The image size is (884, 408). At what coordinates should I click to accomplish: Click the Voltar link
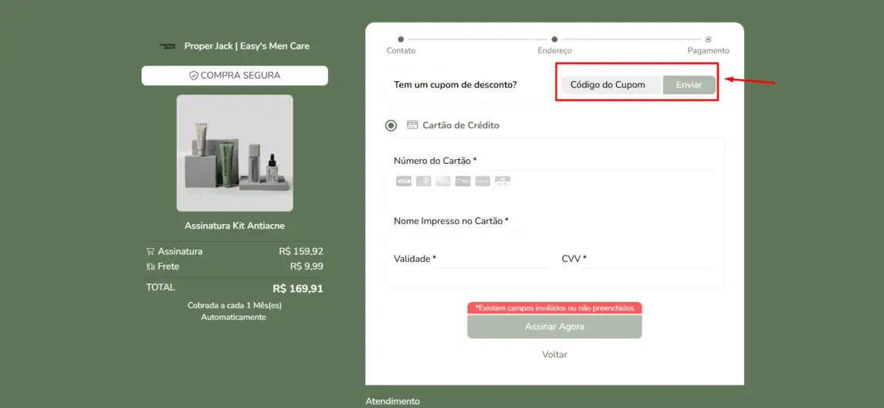coord(555,355)
